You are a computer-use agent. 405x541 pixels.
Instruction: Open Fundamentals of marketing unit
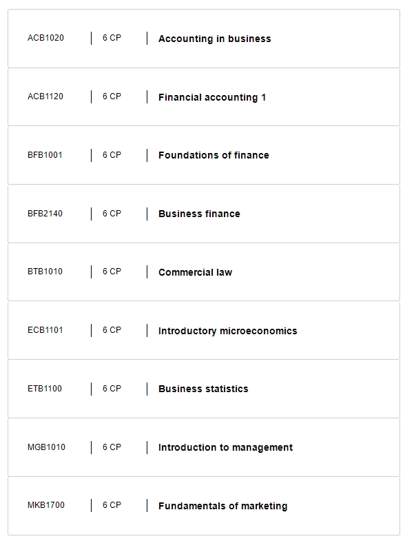click(222, 506)
